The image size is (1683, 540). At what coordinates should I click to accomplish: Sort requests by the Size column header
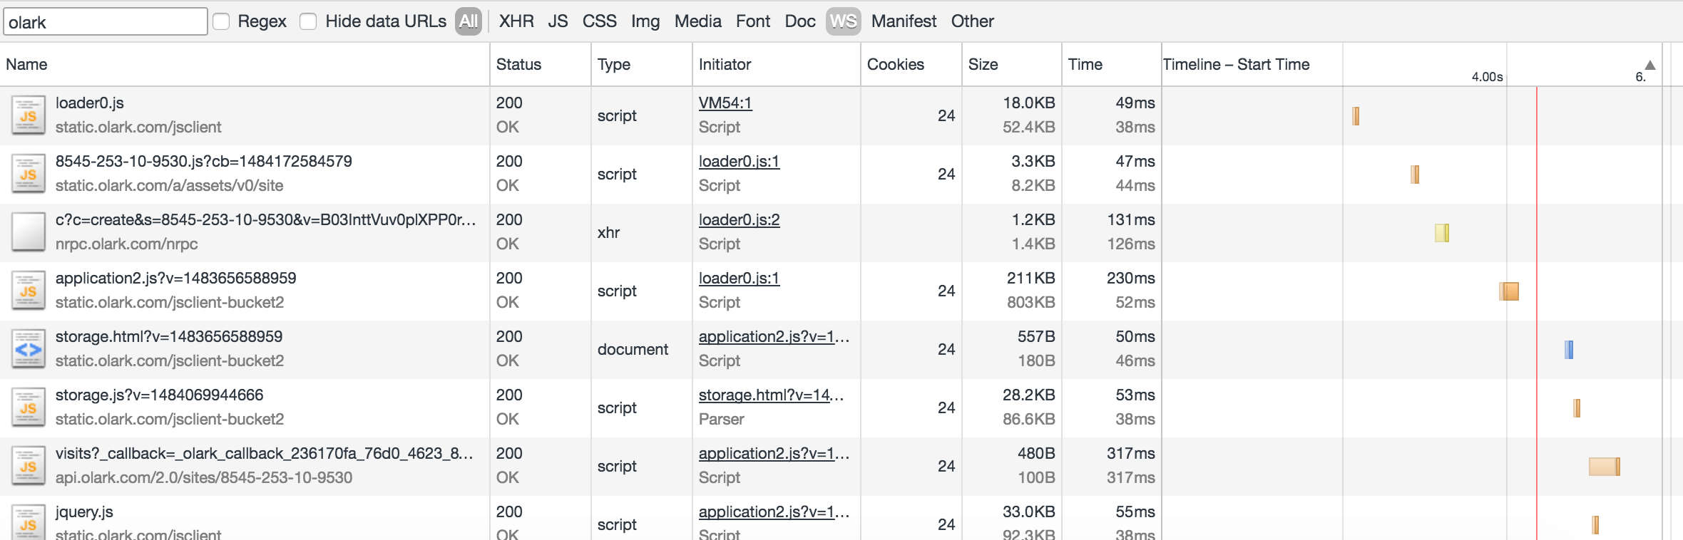[x=983, y=64]
